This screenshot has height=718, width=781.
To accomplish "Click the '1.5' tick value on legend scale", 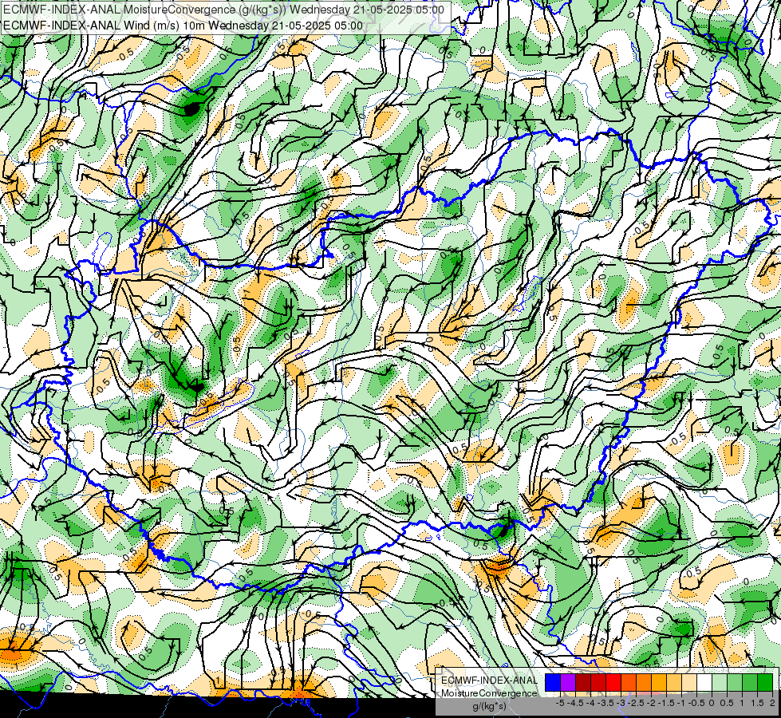I will [x=757, y=703].
